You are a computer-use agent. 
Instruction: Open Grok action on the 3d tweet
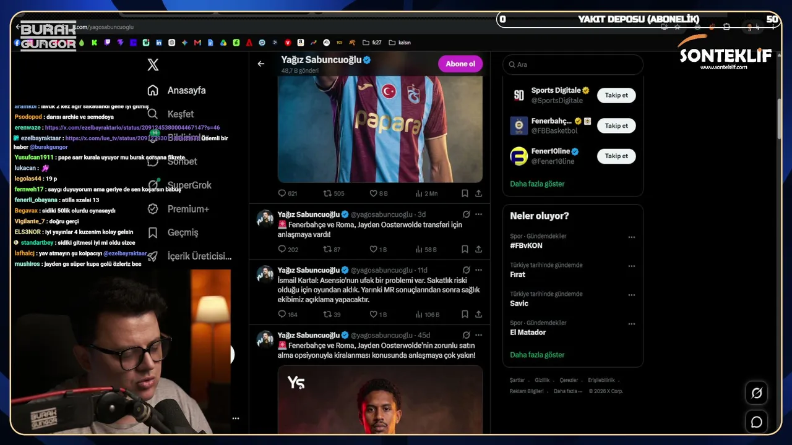466,214
